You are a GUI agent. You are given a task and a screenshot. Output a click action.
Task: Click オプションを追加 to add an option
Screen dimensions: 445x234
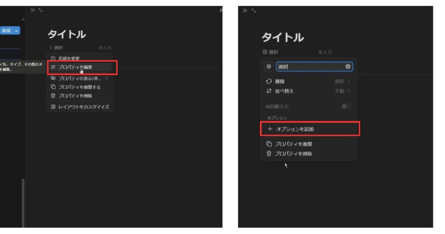pos(310,129)
